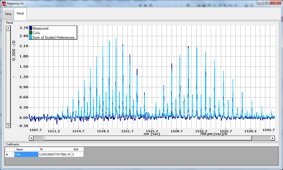Click the nm (vac) axis unit label
This screenshot has width=283, height=170.
152,134
